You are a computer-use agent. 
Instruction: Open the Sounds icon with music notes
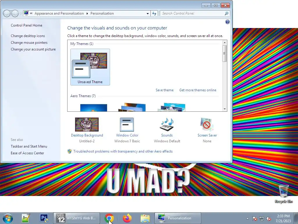click(167, 124)
